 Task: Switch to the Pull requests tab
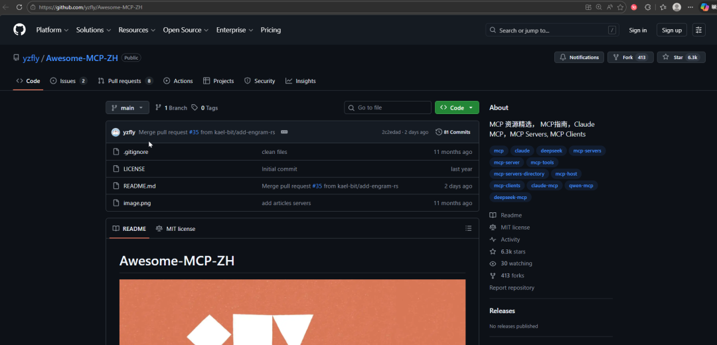(x=125, y=81)
